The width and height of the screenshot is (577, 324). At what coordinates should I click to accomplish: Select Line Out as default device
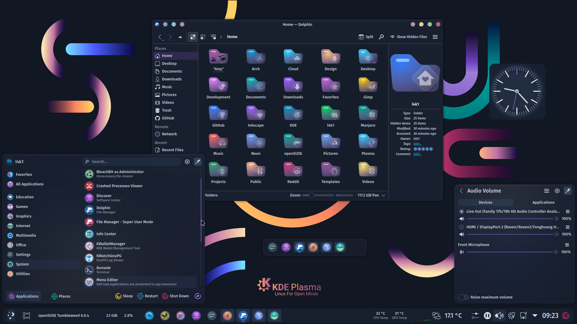462,211
